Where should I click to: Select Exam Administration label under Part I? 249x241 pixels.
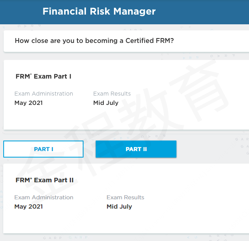pyautogui.click(x=44, y=94)
